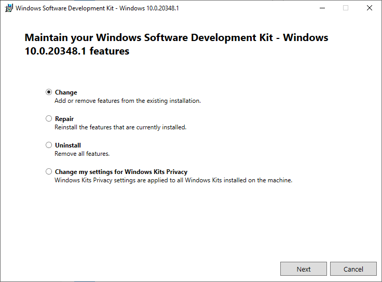Click the SDK installer icon in title bar
The height and width of the screenshot is (282, 382).
click(x=9, y=8)
